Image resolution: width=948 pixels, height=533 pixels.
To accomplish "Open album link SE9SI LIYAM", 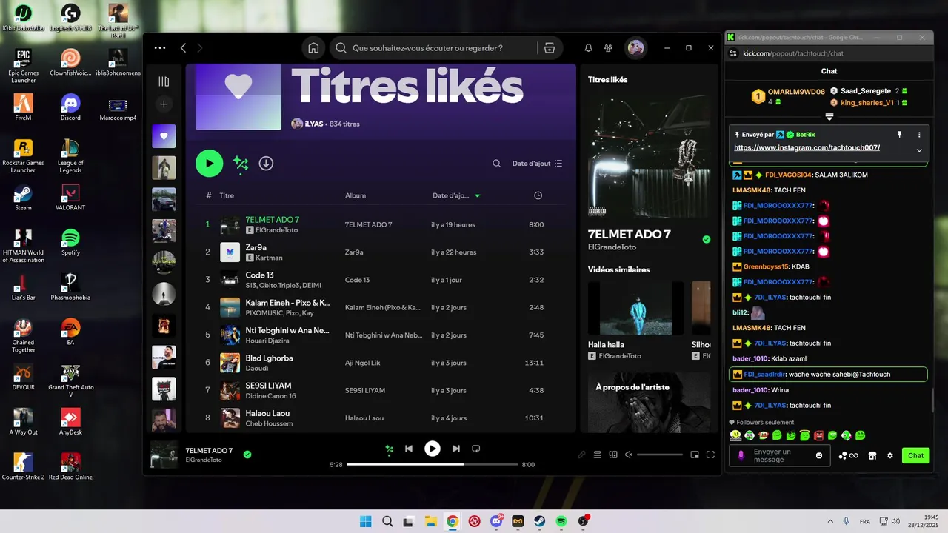I will [365, 390].
